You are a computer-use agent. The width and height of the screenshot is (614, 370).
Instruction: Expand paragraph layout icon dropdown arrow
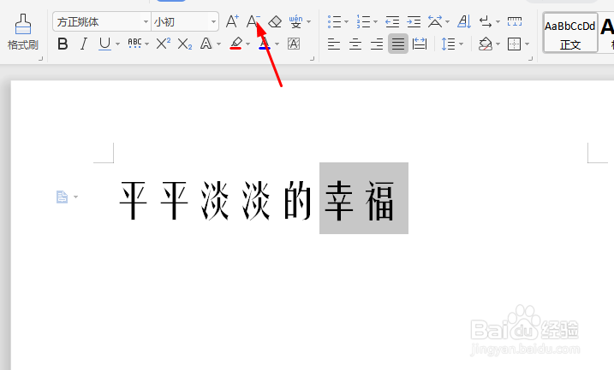click(x=75, y=197)
